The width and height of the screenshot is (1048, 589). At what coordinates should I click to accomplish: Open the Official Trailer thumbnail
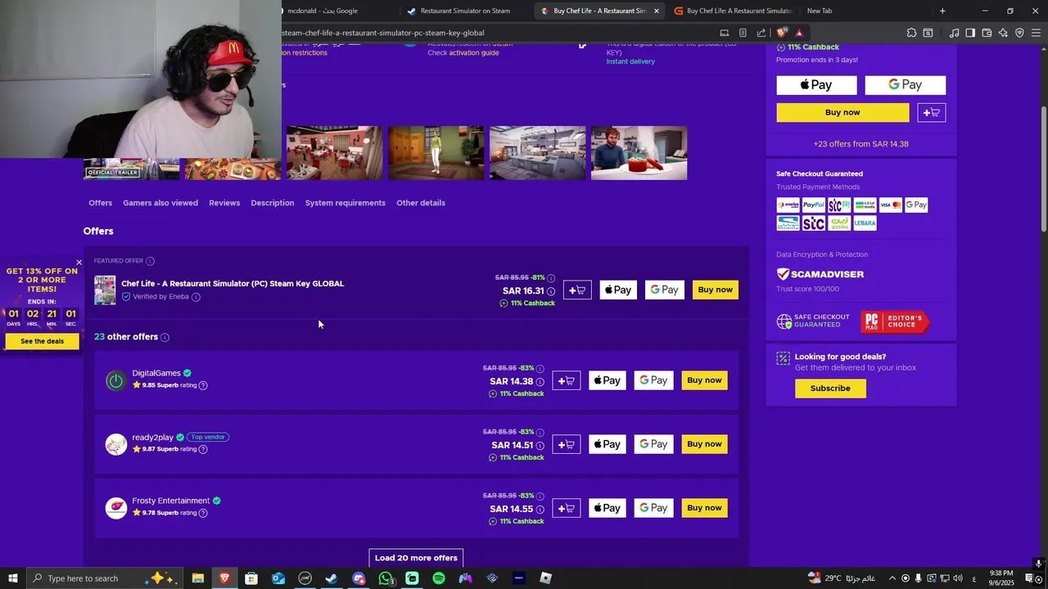coord(131,169)
